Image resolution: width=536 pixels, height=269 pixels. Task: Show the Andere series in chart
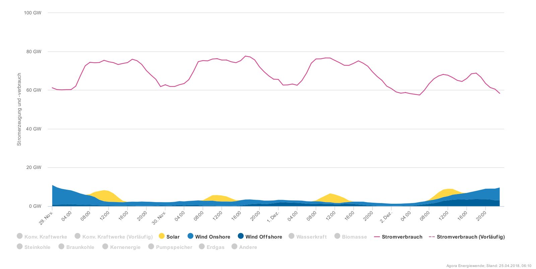coord(248,247)
